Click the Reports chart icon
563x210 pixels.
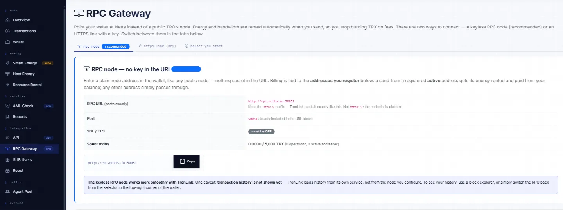tap(8, 117)
